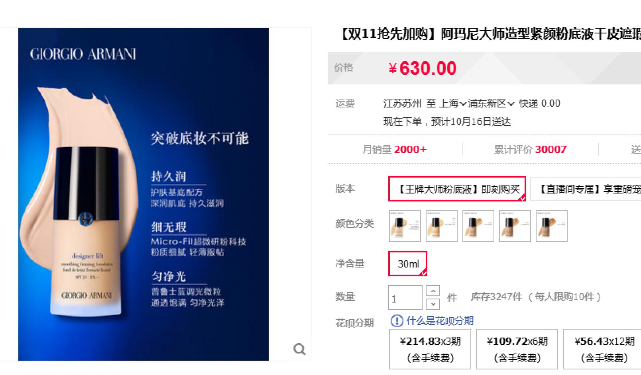Increase quantity with the up arrow
641x375 pixels.
tap(433, 291)
